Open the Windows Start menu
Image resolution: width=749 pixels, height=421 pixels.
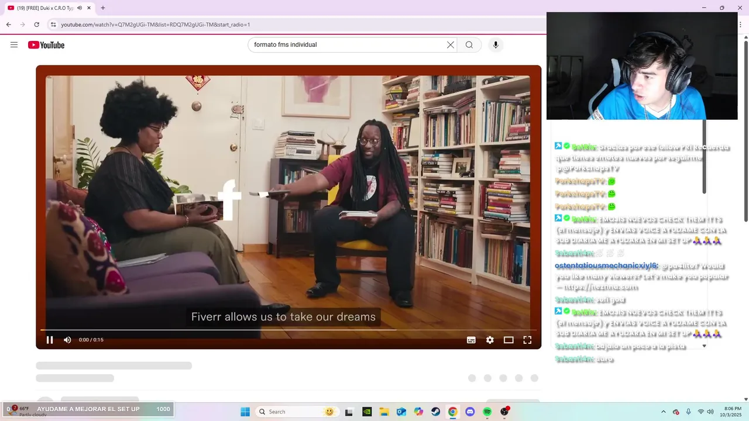point(245,412)
